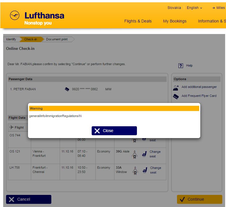Open the Information & Services menu
Viewport: 226px width, 207px height.
[x=212, y=21]
